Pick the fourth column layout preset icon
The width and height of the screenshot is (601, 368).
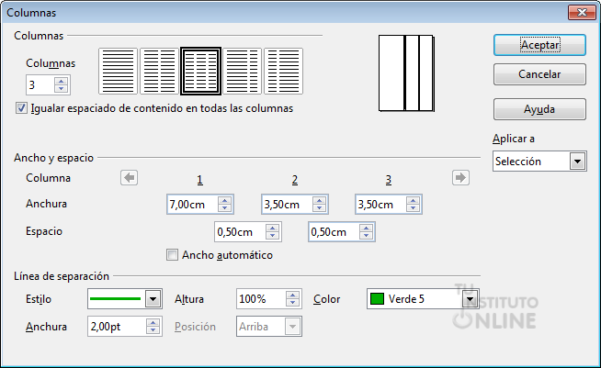tap(243, 71)
